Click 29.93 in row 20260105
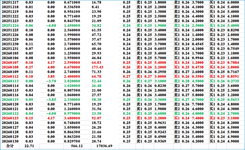Image resolution: width=245 pixels, height=150 pixels. pyautogui.click(x=96, y=53)
